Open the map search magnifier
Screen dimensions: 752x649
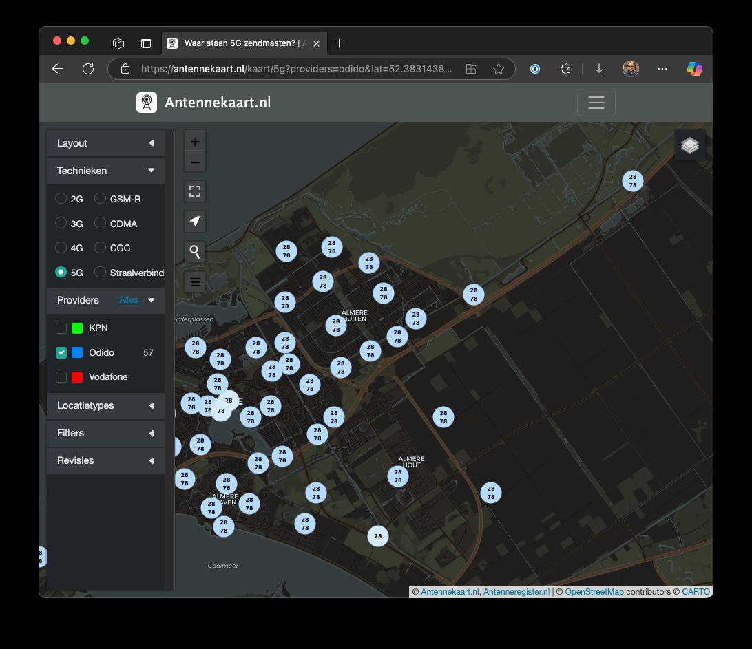pos(195,252)
